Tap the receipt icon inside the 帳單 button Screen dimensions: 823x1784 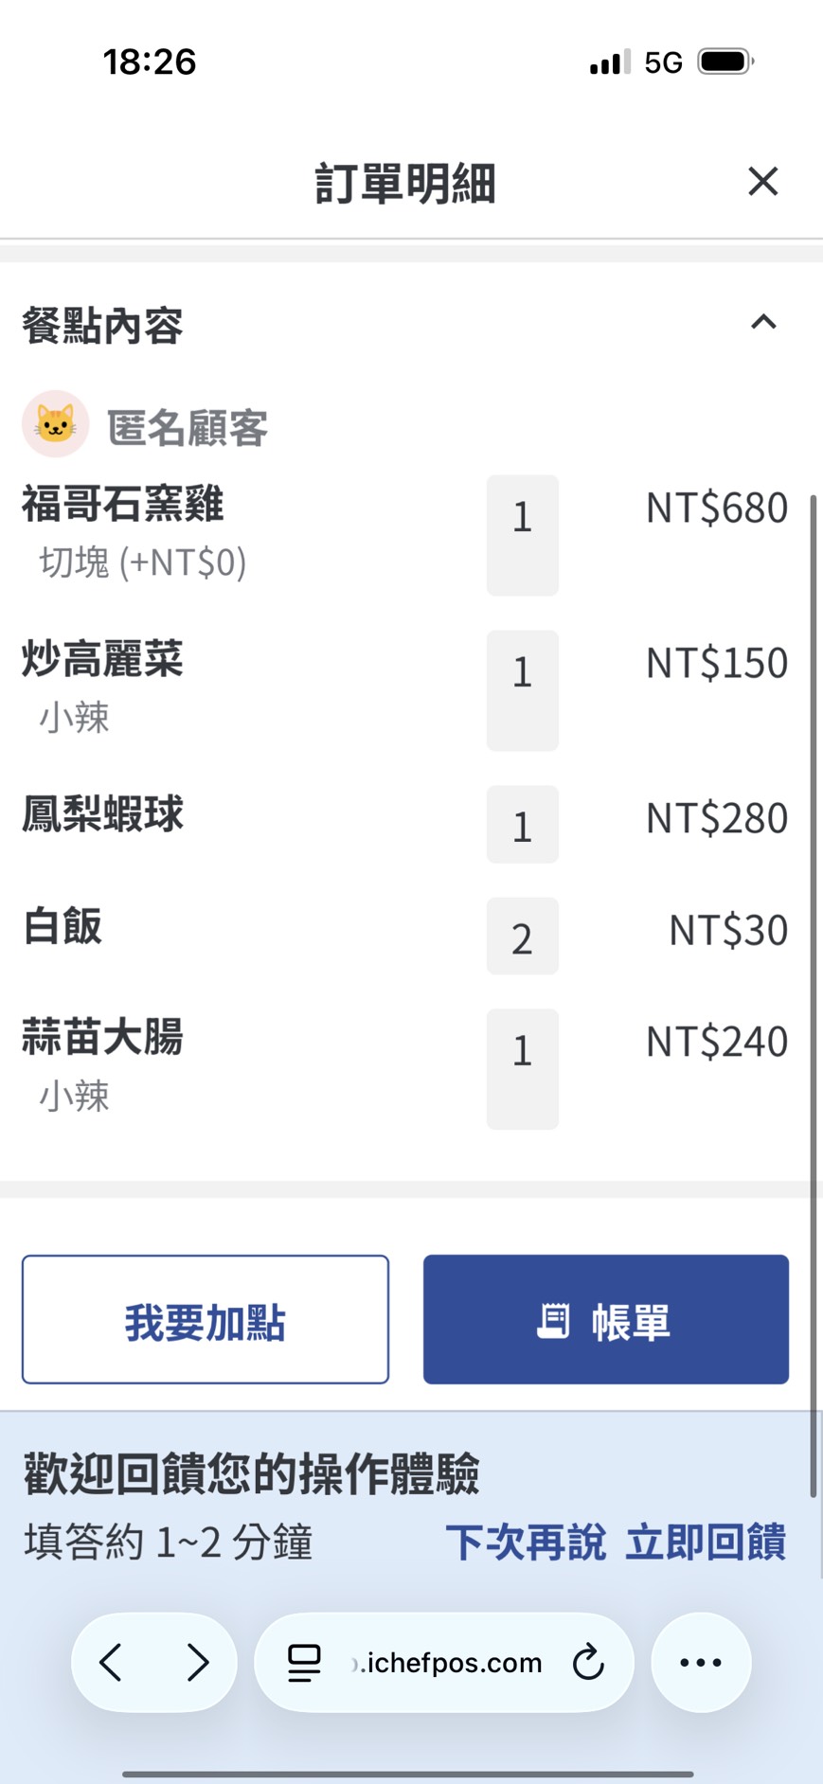point(553,1319)
